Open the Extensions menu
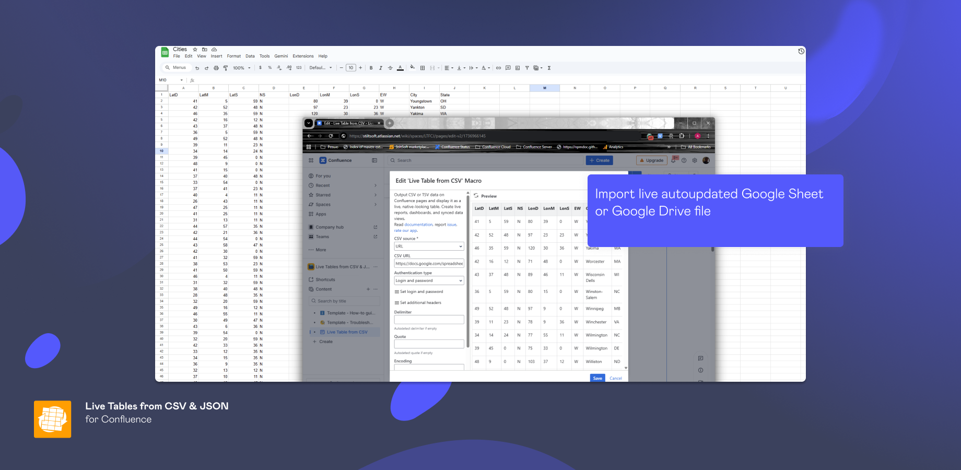Viewport: 961px width, 470px height. 303,56
